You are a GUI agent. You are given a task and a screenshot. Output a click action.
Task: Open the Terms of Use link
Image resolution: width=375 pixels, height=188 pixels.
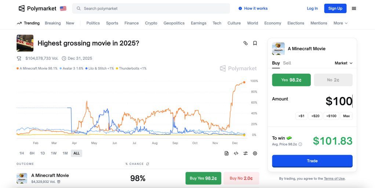click(334, 178)
